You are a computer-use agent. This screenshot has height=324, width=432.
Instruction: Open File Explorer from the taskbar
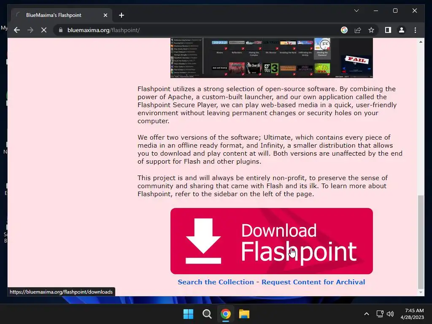(244, 314)
